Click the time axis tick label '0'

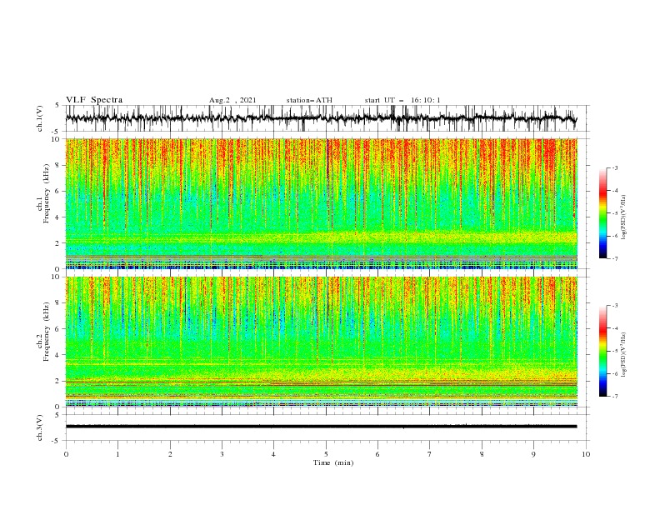66,454
